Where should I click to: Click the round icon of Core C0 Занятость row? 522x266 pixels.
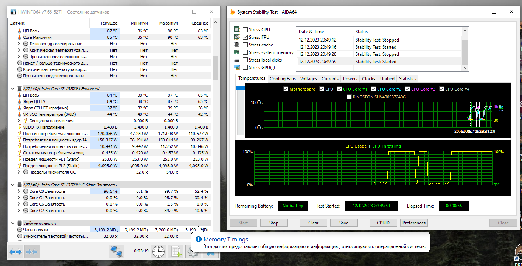pyautogui.click(x=26, y=191)
